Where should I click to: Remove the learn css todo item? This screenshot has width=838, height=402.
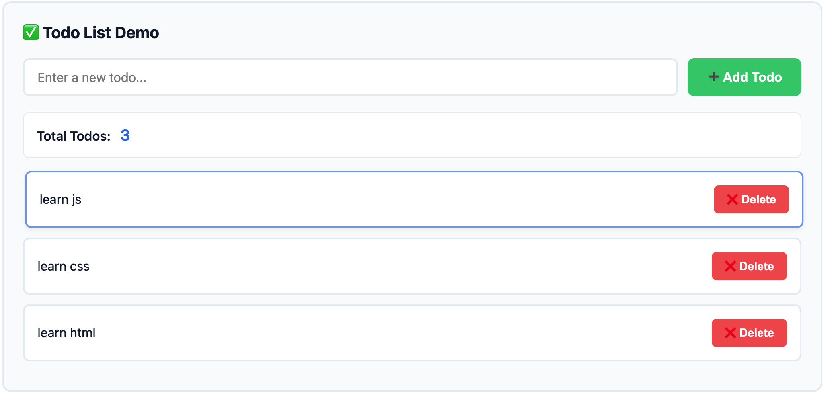pyautogui.click(x=749, y=266)
